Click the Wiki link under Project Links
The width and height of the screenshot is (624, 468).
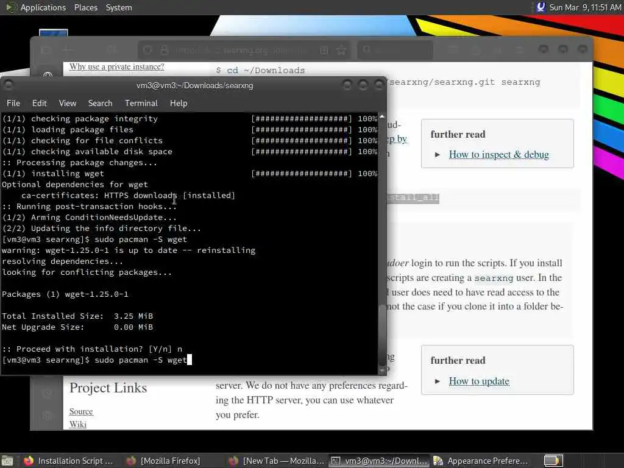tap(77, 424)
